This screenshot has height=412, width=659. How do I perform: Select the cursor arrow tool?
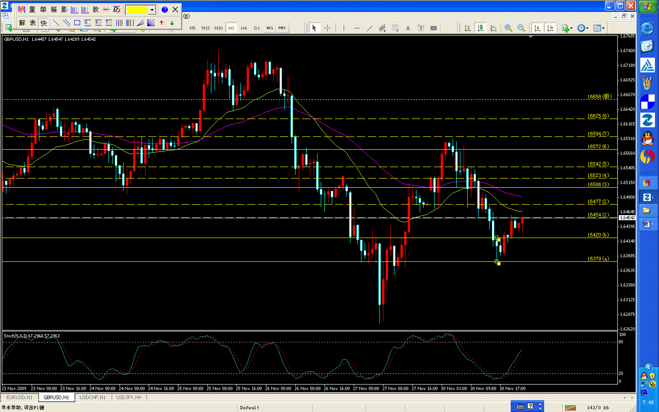314,28
